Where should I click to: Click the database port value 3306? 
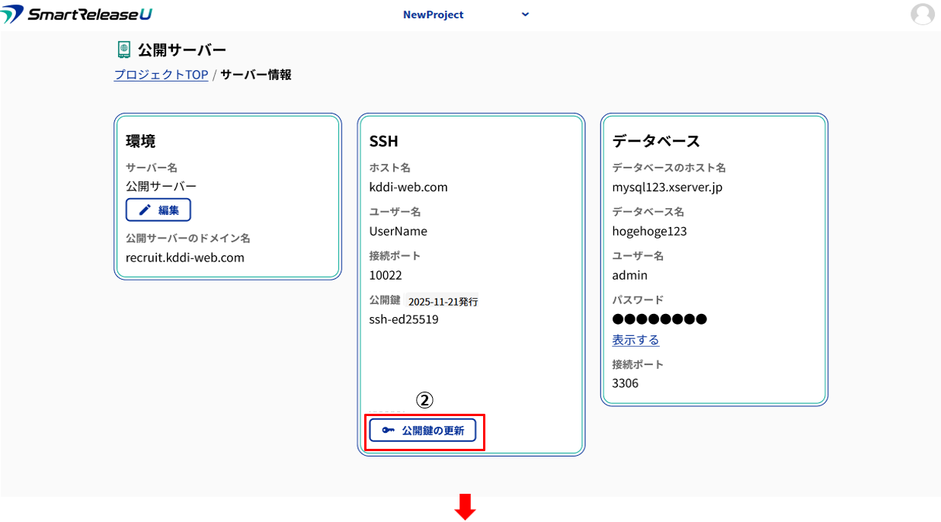625,383
